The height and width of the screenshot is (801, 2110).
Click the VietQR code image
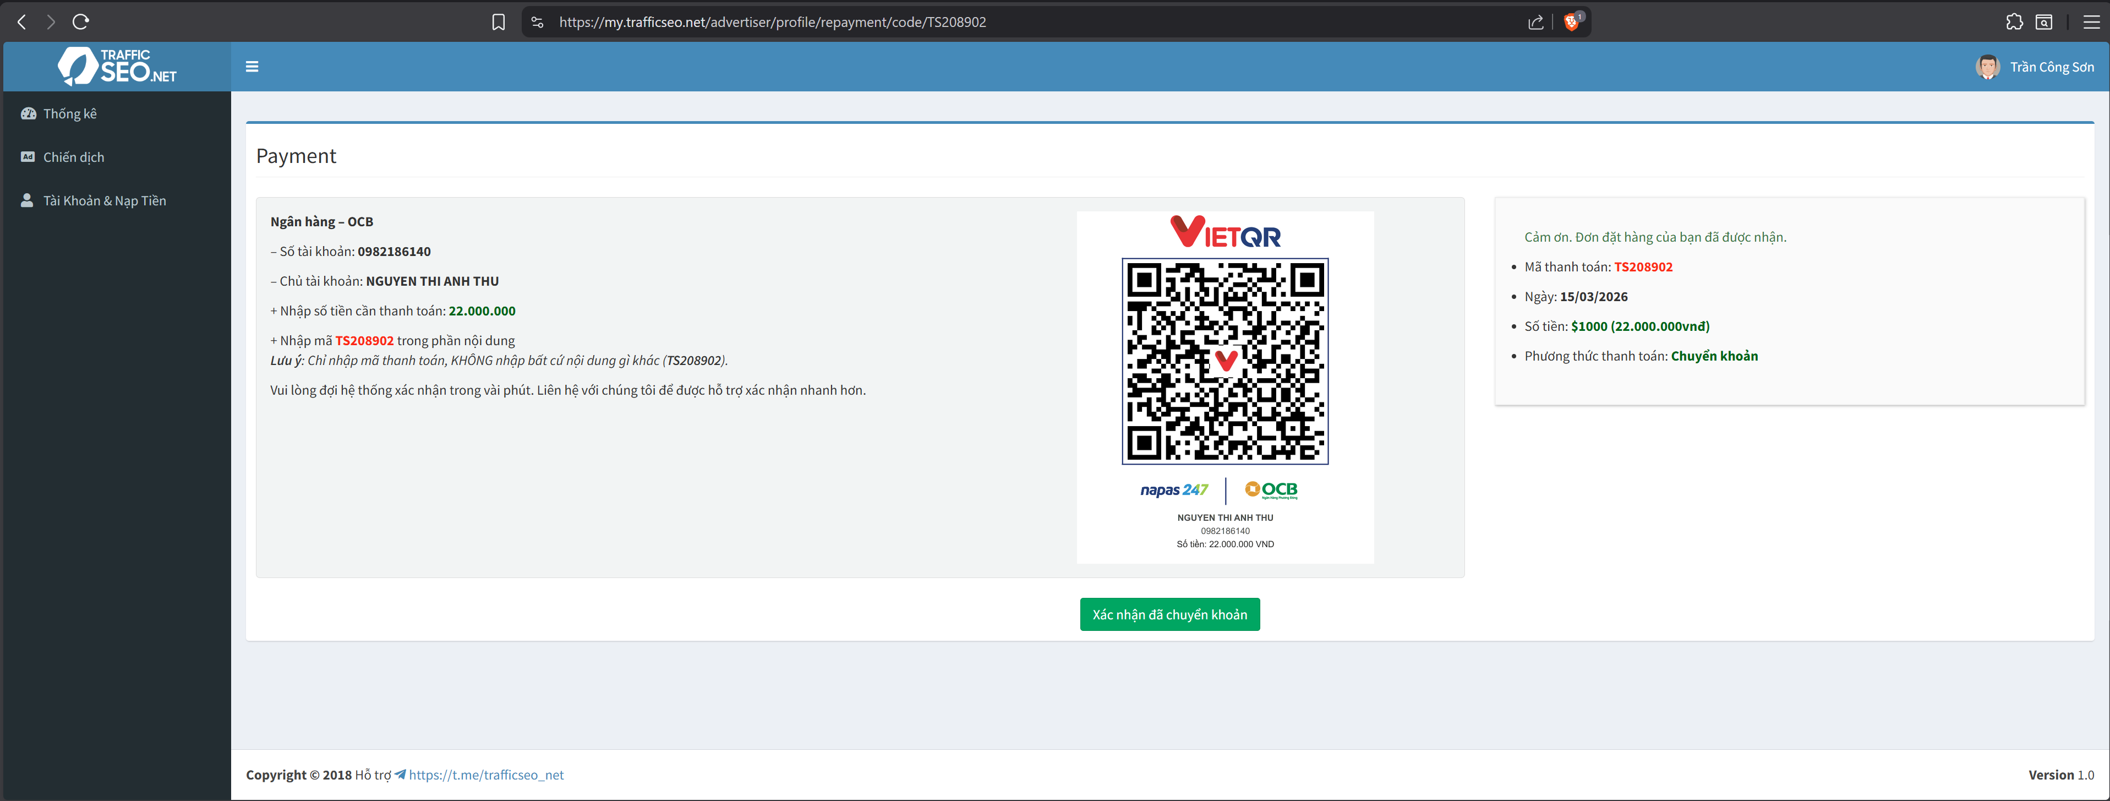click(1225, 362)
